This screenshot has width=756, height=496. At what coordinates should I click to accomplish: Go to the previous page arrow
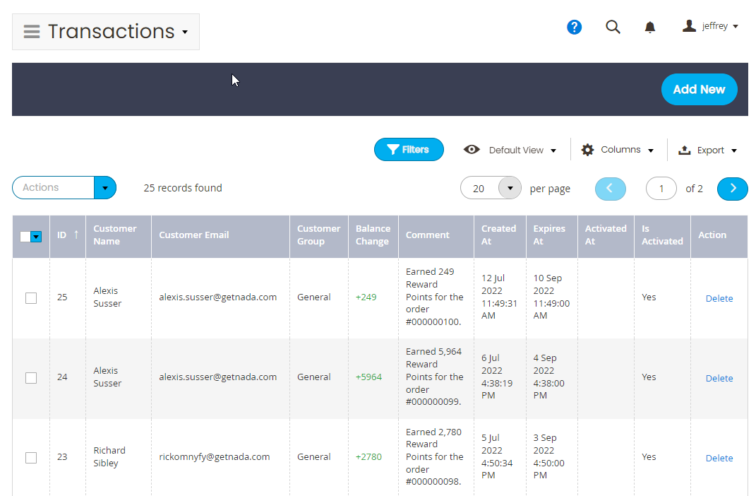click(611, 189)
